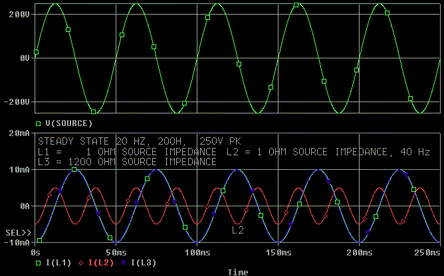Click the 100ms tick label on time axis
The width and height of the screenshot is (444, 276).
(x=197, y=253)
